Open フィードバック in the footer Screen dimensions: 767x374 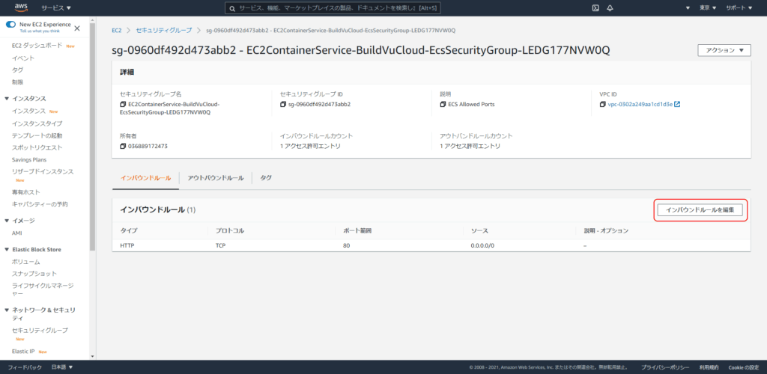25,367
